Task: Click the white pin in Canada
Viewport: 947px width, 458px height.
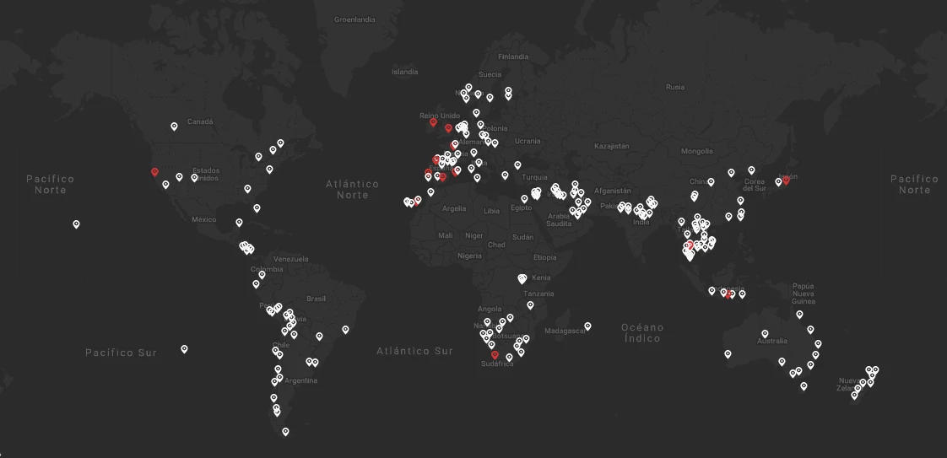Action: click(x=174, y=127)
